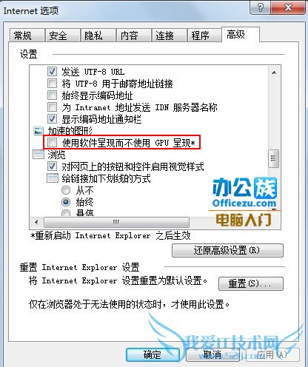The width and height of the screenshot is (308, 367).
Task: Click the help question mark button
Action: coord(260,8)
